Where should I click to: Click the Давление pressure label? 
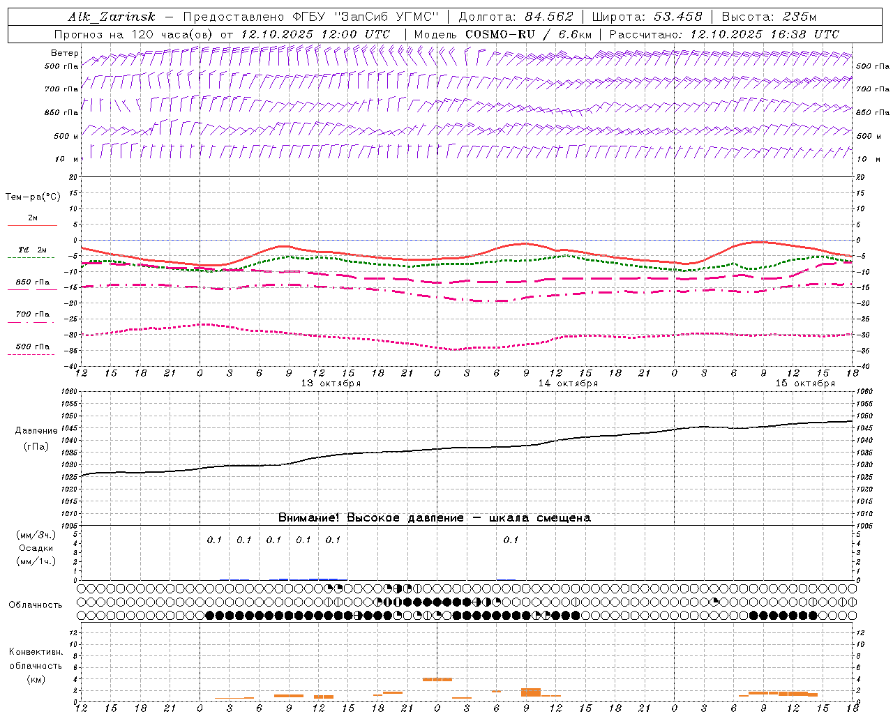click(36, 431)
